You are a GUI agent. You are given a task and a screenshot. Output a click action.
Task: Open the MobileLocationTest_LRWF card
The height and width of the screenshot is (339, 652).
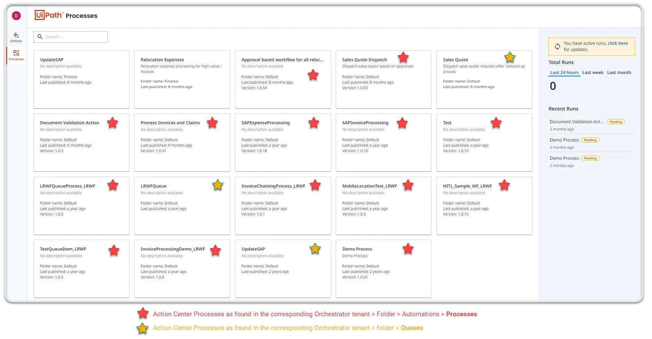point(384,206)
